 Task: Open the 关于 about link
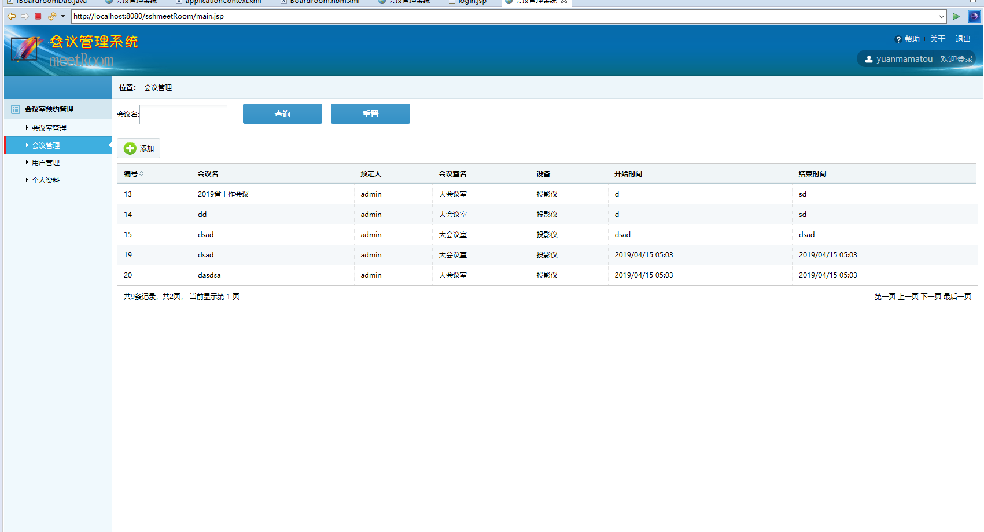click(x=938, y=39)
